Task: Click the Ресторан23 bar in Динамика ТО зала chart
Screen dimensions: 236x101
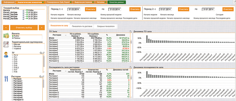Action: [x=147, y=39]
